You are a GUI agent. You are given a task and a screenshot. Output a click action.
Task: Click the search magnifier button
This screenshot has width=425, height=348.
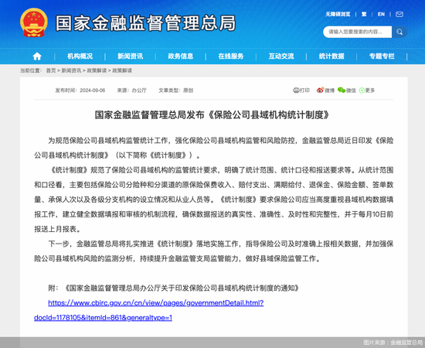point(399,32)
